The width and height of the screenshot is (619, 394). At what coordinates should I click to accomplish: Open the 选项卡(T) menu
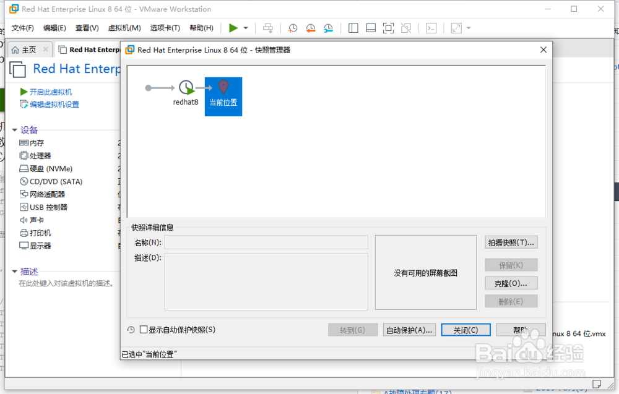tap(165, 28)
